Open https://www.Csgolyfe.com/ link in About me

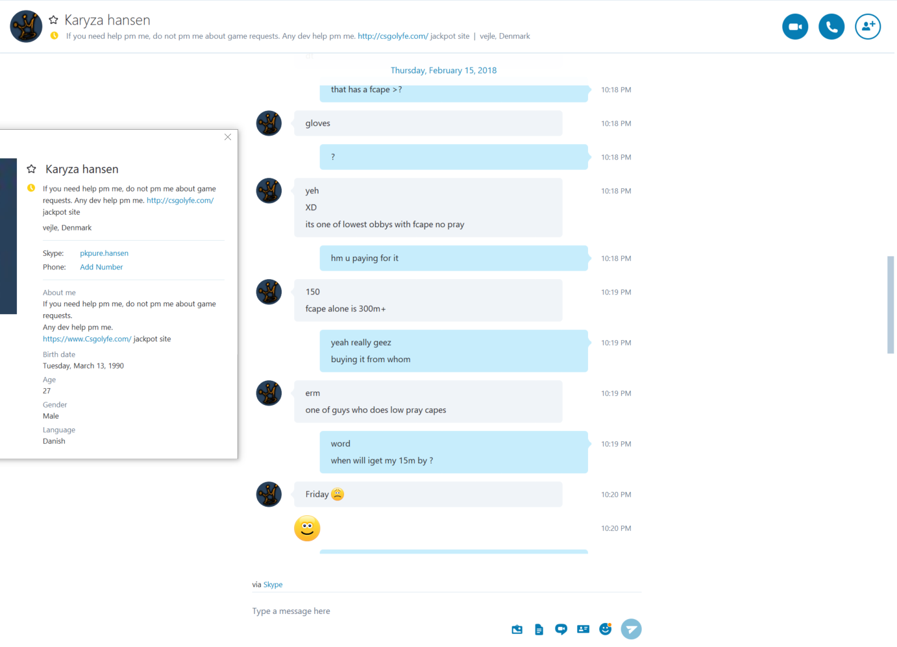pyautogui.click(x=87, y=339)
